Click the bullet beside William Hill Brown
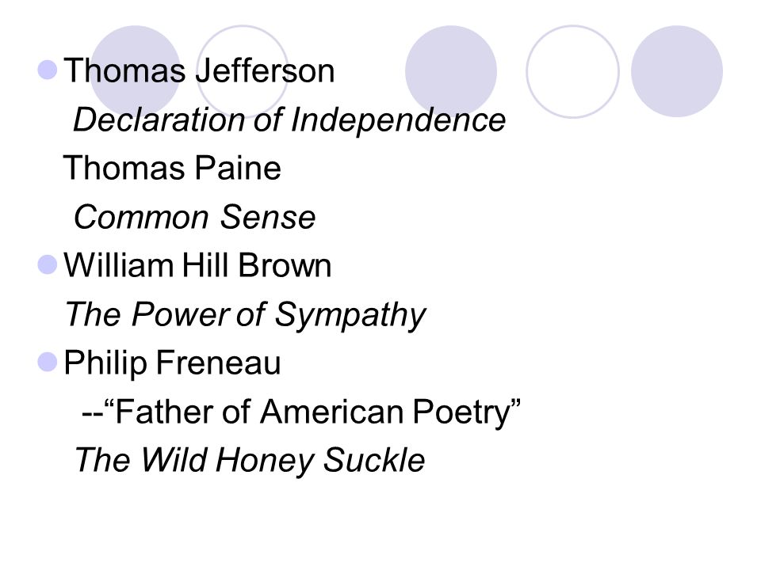Viewport: 761px width, 570px height. (48, 264)
